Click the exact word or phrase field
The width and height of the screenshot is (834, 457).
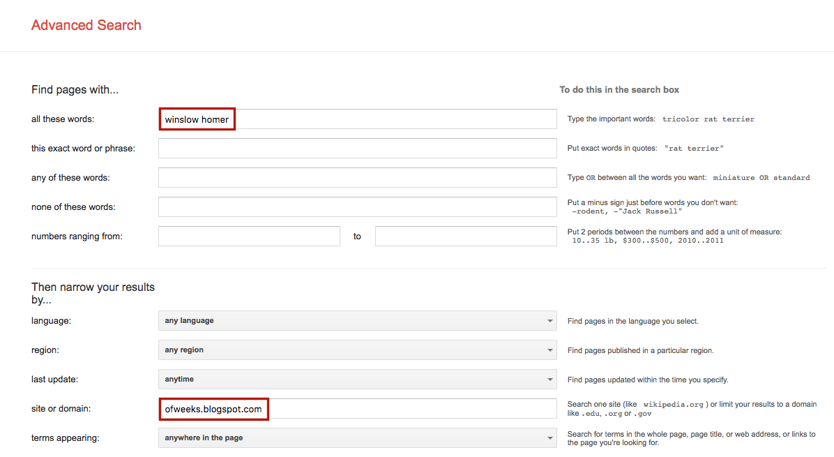pos(357,148)
